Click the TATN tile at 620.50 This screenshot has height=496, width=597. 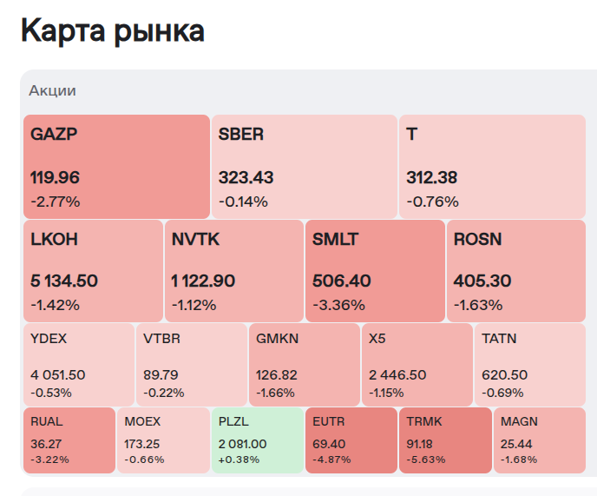530,365
